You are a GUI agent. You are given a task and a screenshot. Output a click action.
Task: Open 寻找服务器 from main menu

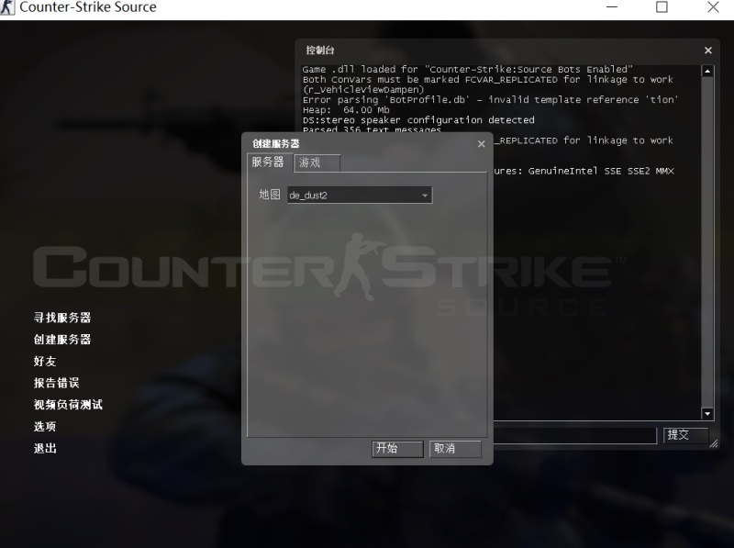click(x=62, y=318)
